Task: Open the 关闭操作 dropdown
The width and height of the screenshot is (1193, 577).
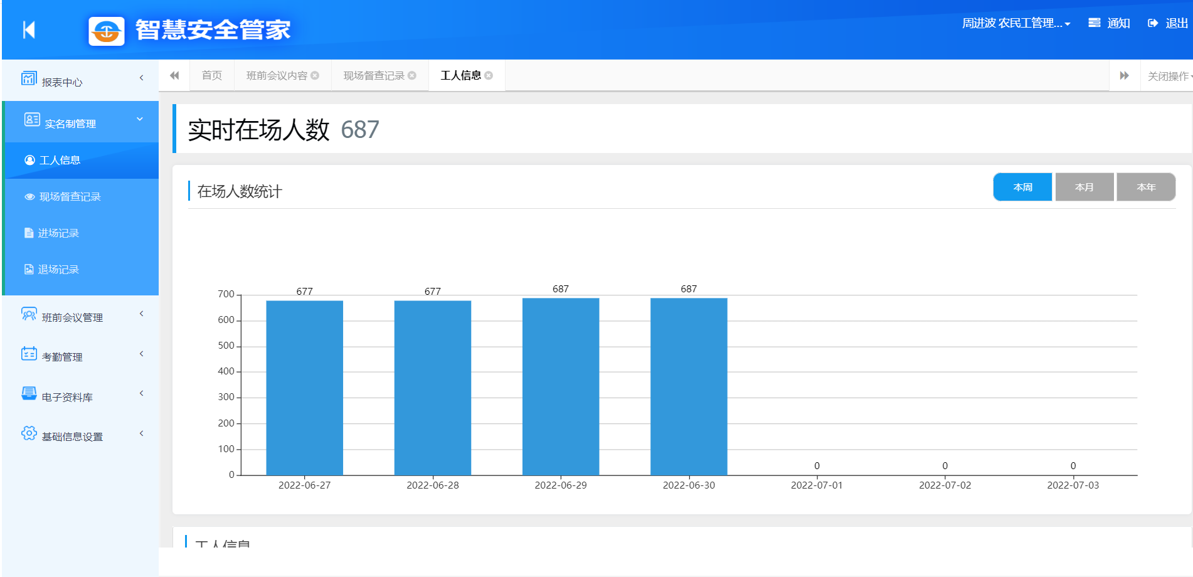Action: (1168, 76)
